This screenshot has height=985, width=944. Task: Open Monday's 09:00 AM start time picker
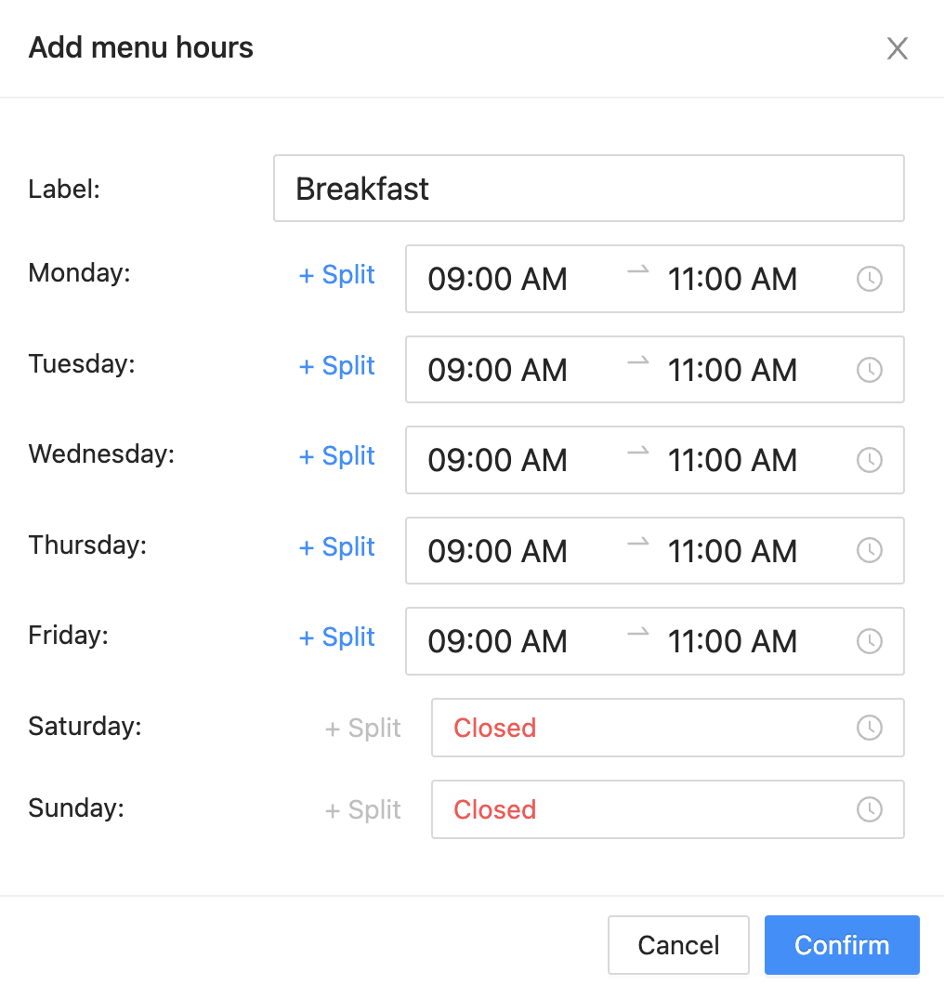click(x=497, y=279)
